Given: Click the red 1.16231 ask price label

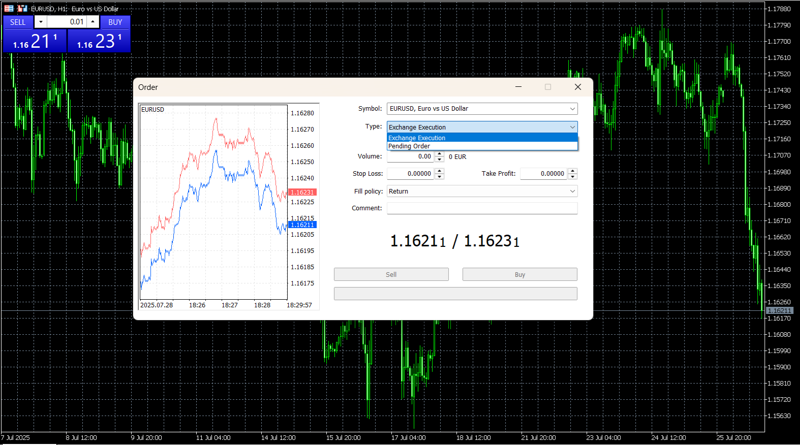Looking at the screenshot, I should pyautogui.click(x=302, y=192).
